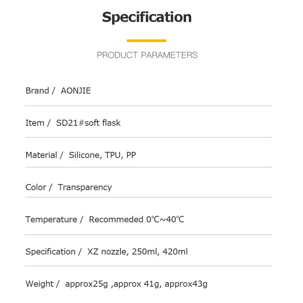Click the "Material /" label
The width and height of the screenshot is (303, 303).
coord(44,155)
